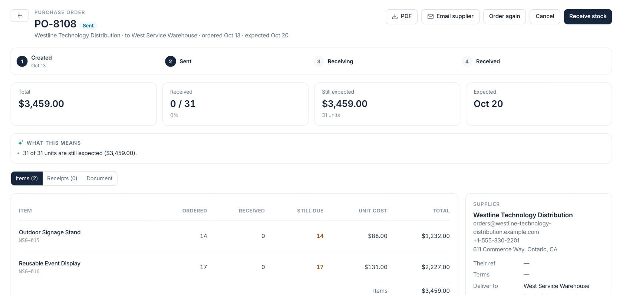Click the ORDERED column header
This screenshot has height=295, width=623.
point(195,211)
